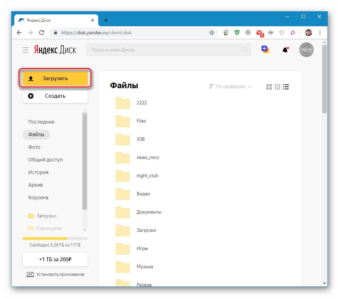
Task: Close the Яндекс.Диск tab
Action: [x=93, y=20]
